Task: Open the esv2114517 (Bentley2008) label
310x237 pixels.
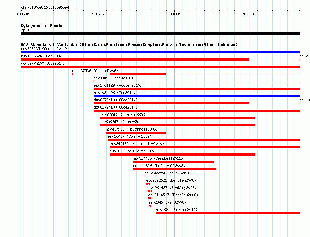Action: click(173, 195)
